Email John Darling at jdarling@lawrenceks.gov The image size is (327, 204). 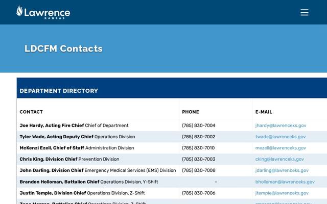click(282, 170)
